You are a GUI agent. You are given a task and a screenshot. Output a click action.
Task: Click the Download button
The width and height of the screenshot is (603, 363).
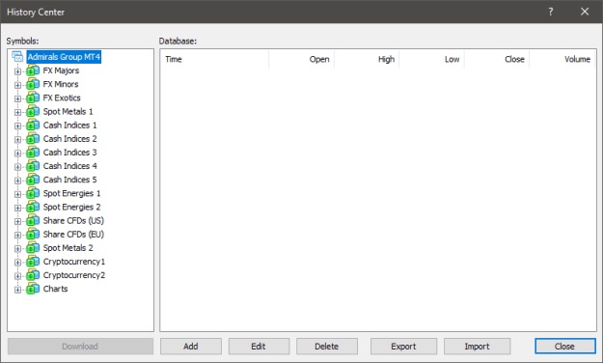coord(80,346)
